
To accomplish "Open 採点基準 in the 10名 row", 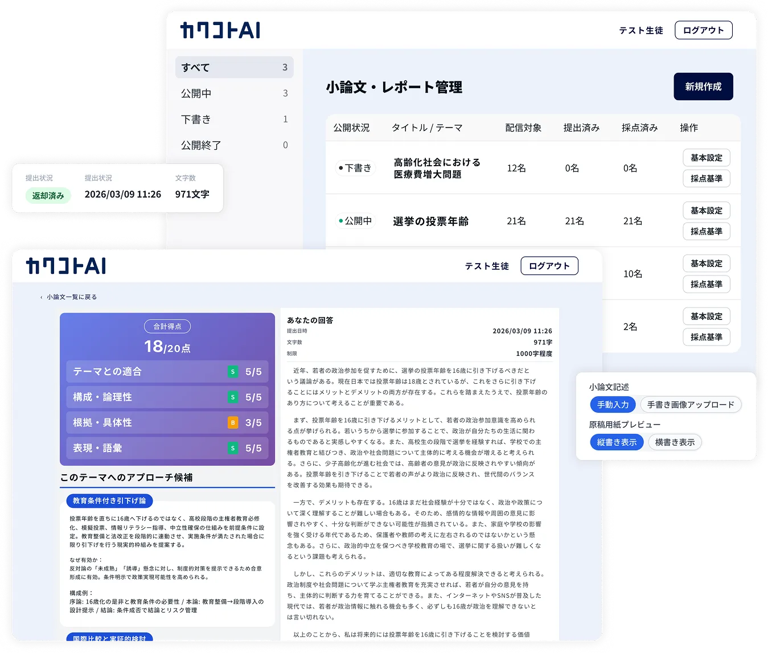I will pyautogui.click(x=707, y=284).
